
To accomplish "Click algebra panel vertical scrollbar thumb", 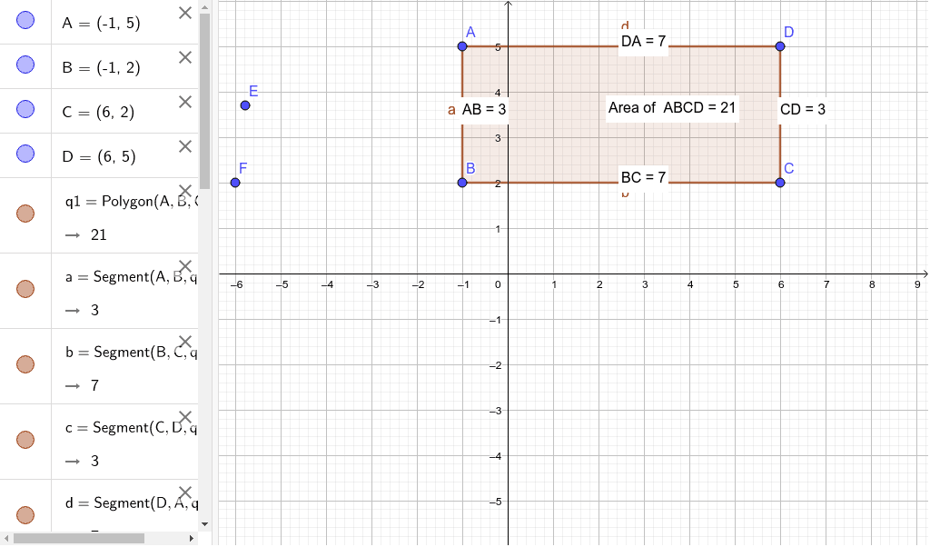I will [204, 101].
